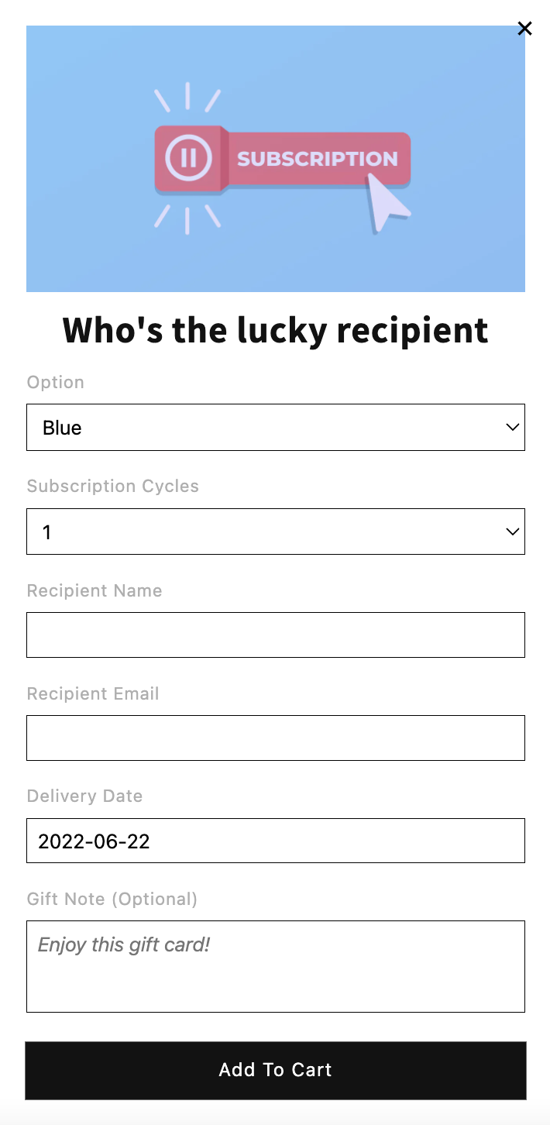Click into the Recipient Email field
This screenshot has width=550, height=1125.
click(x=275, y=738)
